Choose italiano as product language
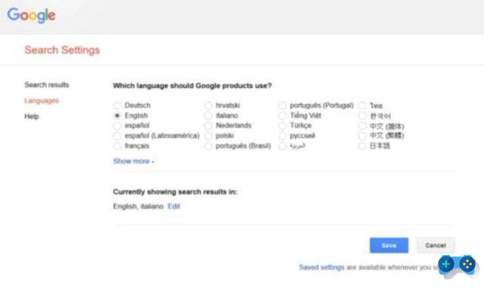Image resolution: width=484 pixels, height=292 pixels. (209, 115)
